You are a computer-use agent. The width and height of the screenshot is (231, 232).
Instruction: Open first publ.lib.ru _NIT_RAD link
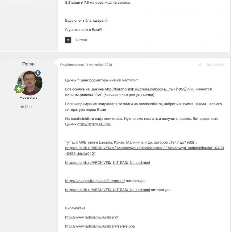pos(108,163)
